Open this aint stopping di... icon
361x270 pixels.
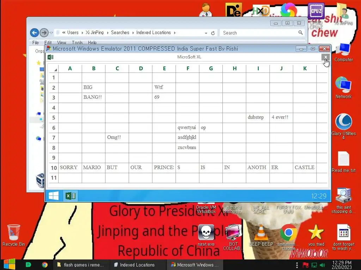[x=343, y=200]
